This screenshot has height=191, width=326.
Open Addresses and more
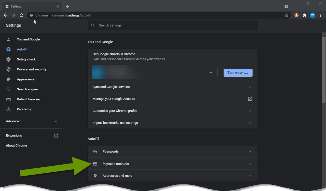[172, 176]
